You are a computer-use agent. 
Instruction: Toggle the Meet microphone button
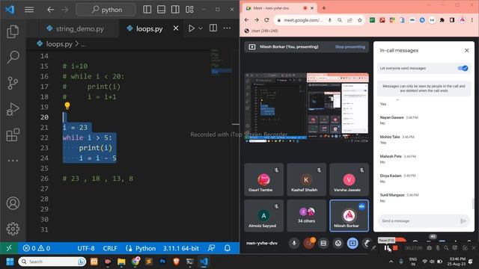click(294, 243)
